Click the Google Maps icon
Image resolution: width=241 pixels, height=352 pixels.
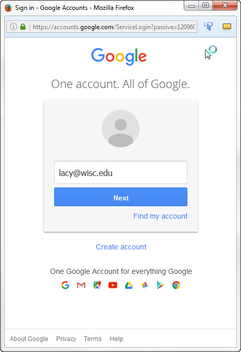tap(97, 285)
